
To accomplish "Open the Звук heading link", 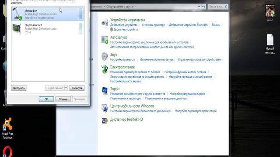I will pos(114,55).
